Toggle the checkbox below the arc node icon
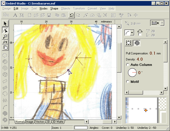 [140, 35]
